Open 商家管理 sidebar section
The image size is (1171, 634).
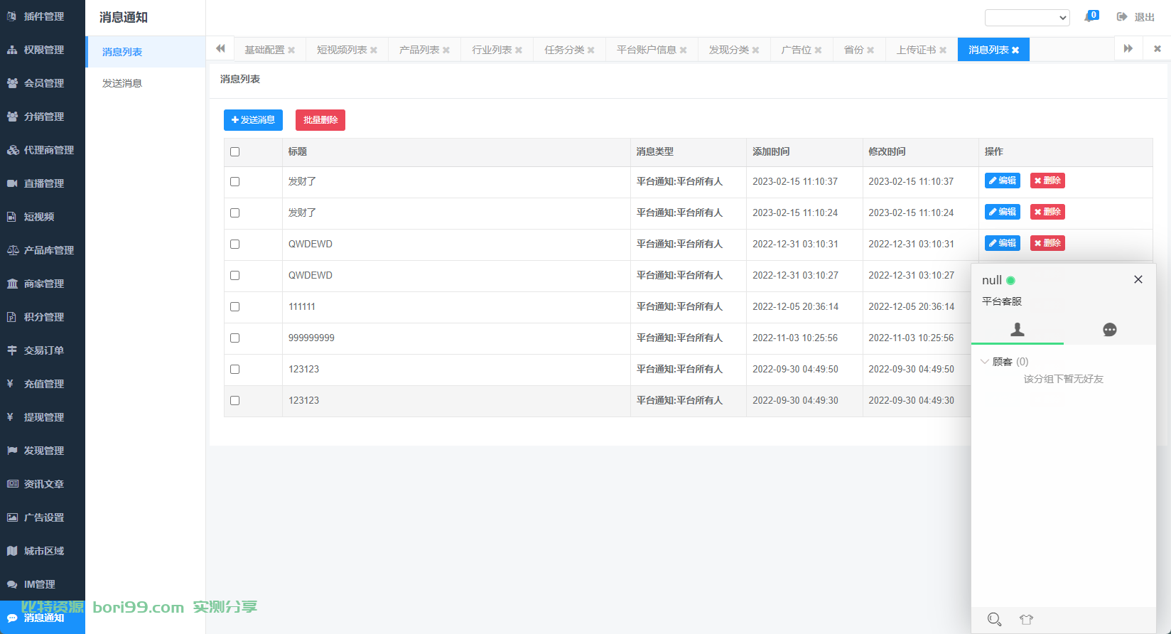tap(43, 284)
